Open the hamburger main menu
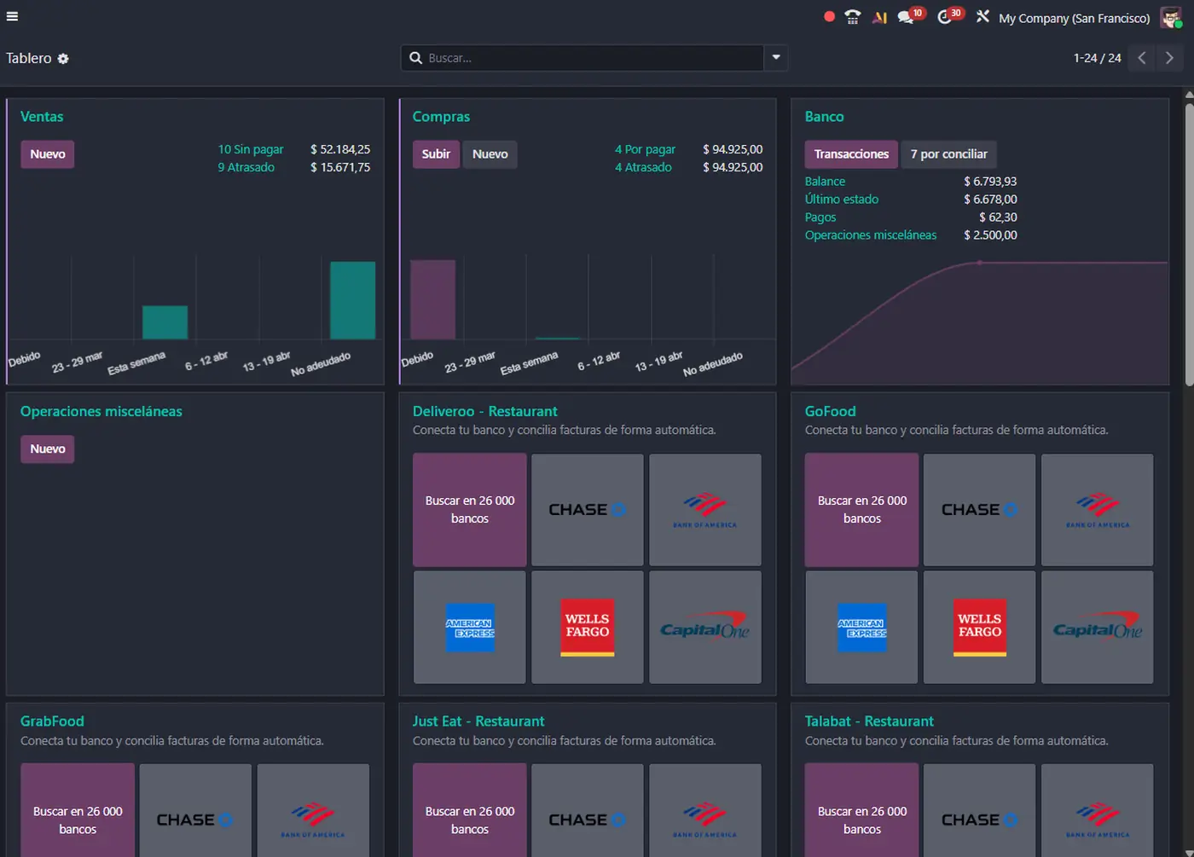The width and height of the screenshot is (1194, 857). pyautogui.click(x=12, y=16)
